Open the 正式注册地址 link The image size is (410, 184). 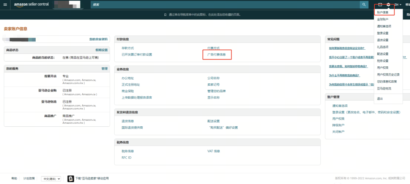(131, 85)
